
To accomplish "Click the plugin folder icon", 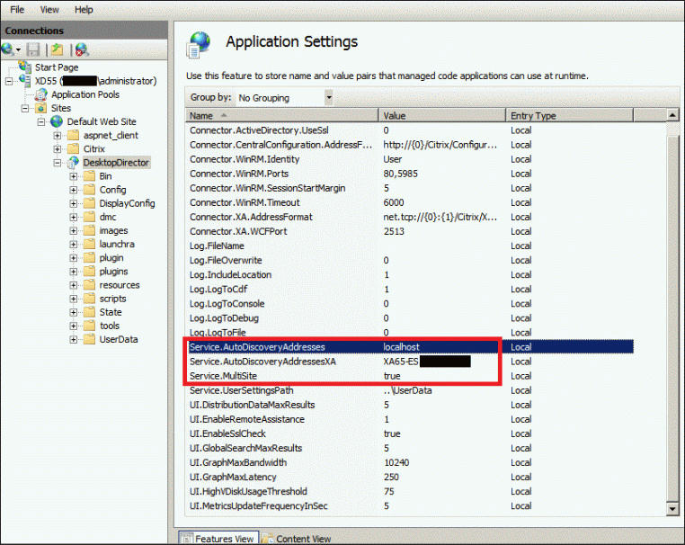I will tap(89, 258).
